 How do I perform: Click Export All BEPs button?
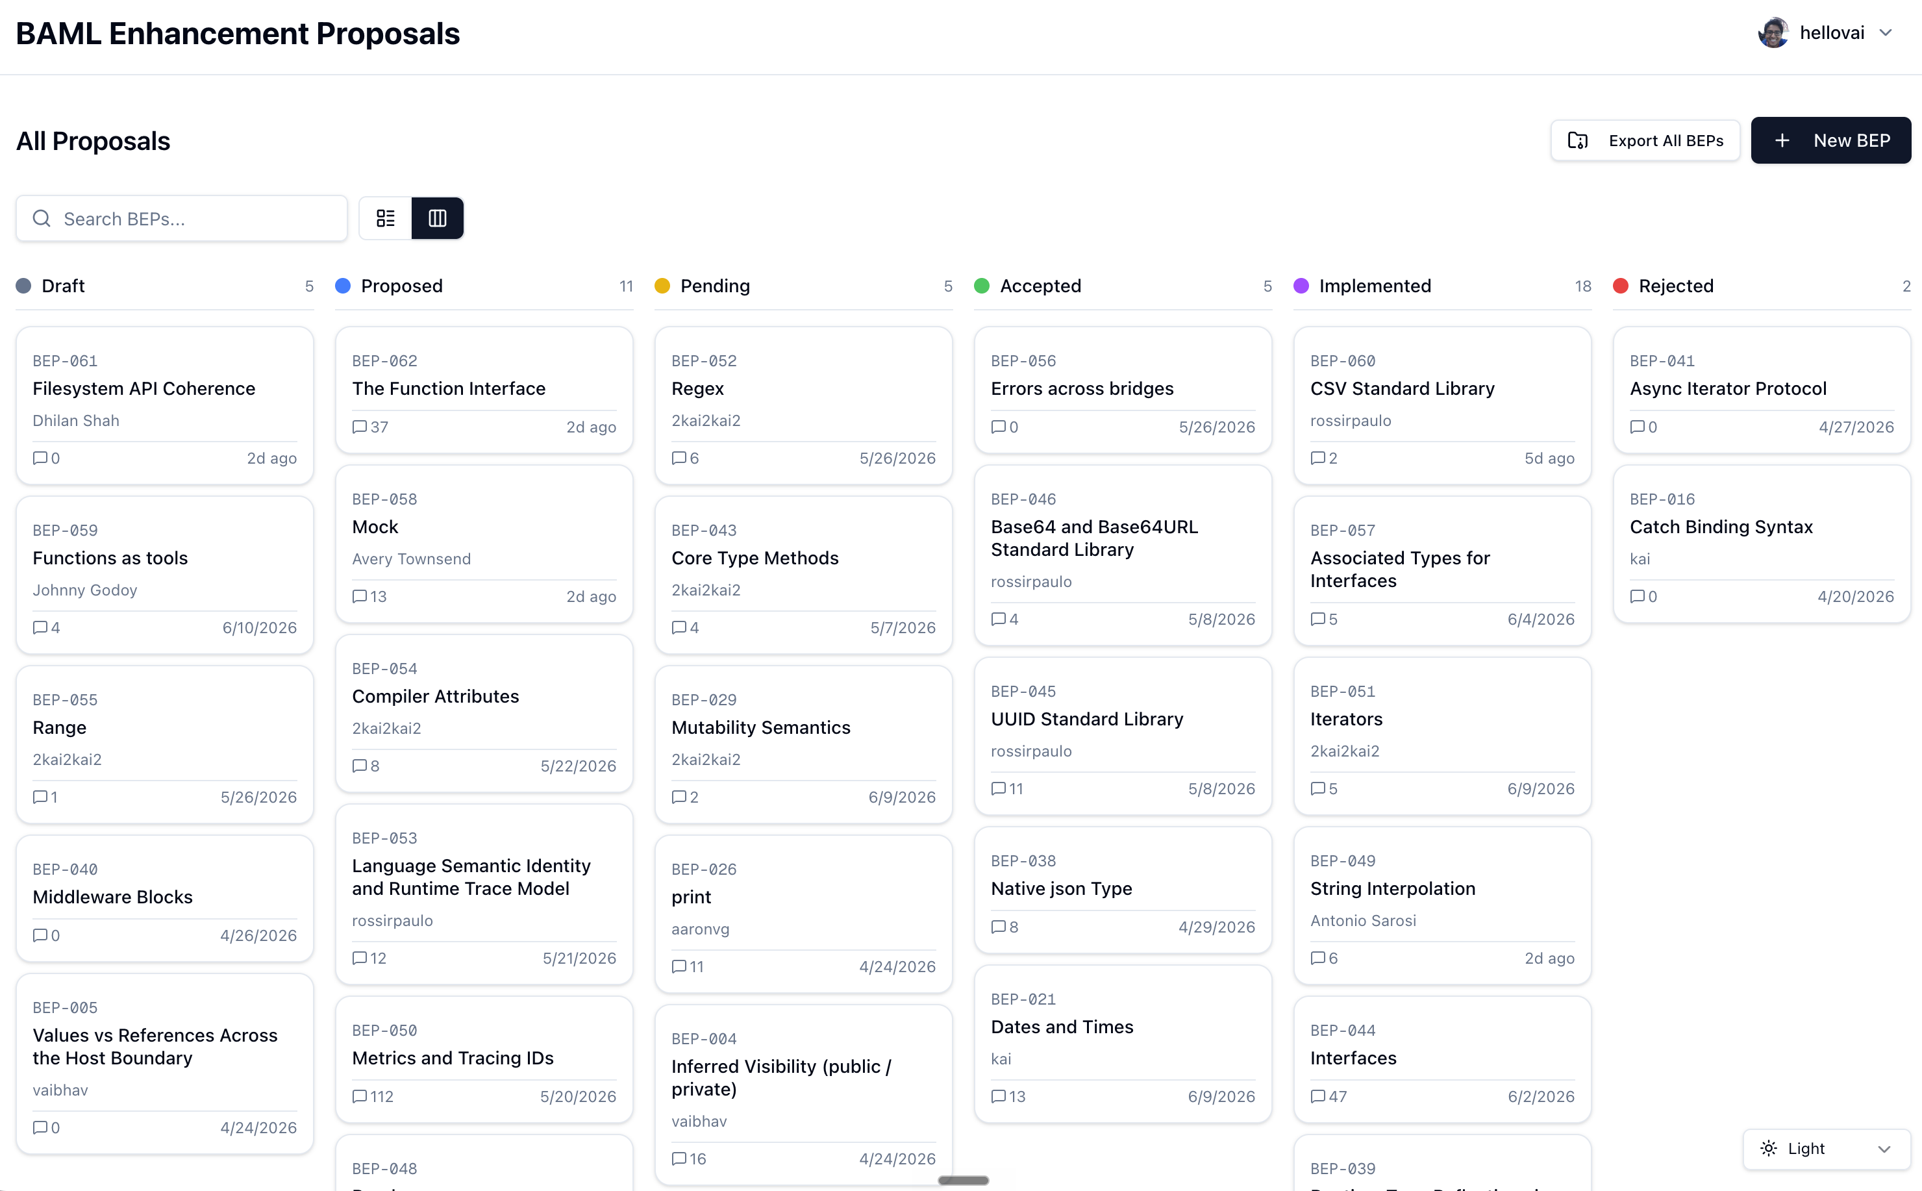[1645, 140]
